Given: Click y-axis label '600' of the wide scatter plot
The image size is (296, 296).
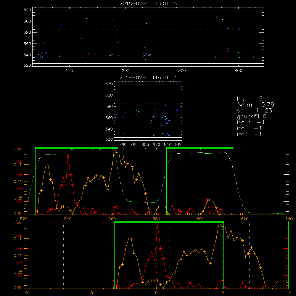Looking at the screenshot, I should click(x=27, y=21).
